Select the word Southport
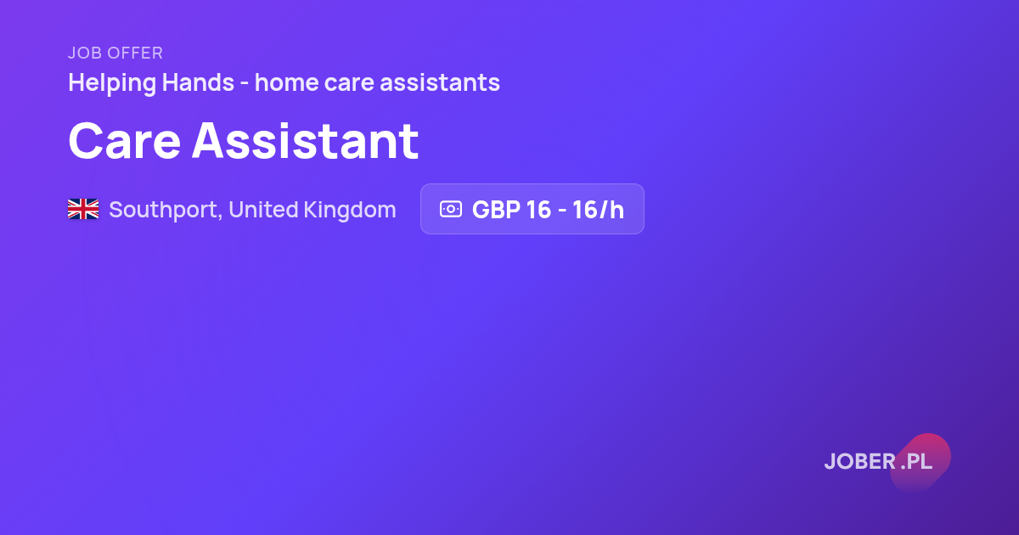This screenshot has width=1019, height=535. click(x=165, y=210)
